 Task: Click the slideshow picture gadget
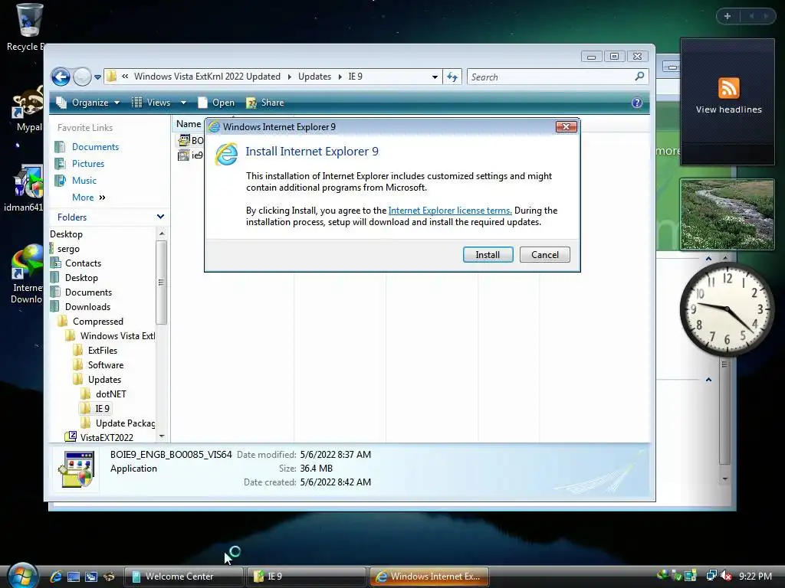click(727, 214)
